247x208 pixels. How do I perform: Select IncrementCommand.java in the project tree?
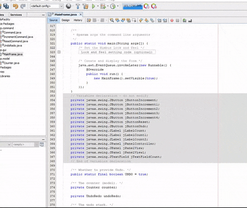(x=17, y=37)
